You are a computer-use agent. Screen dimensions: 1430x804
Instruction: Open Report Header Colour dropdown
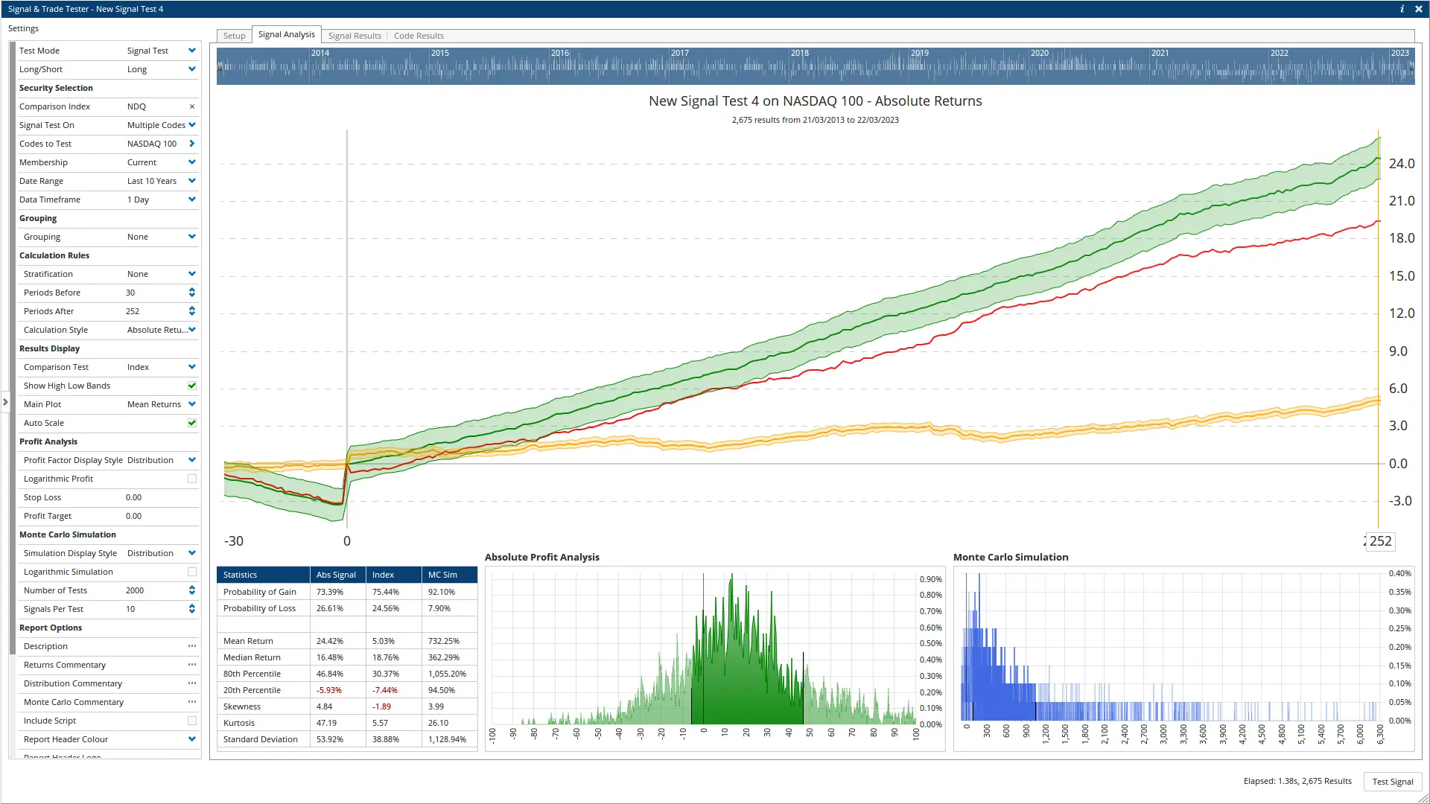click(192, 739)
